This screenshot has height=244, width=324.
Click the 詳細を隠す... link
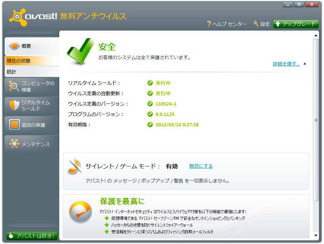click(x=286, y=64)
